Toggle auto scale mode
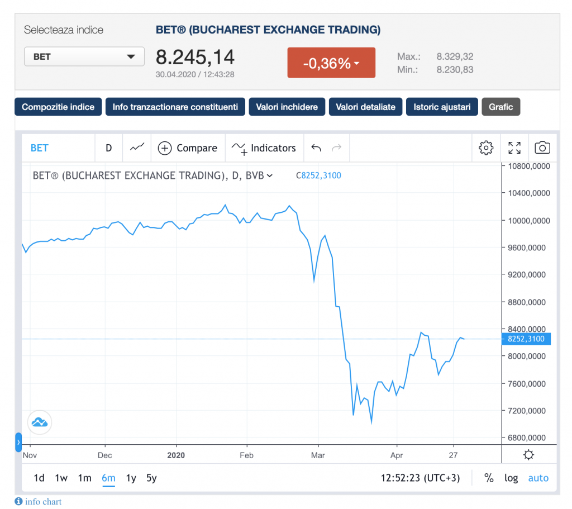Image resolution: width=572 pixels, height=509 pixels. point(538,478)
